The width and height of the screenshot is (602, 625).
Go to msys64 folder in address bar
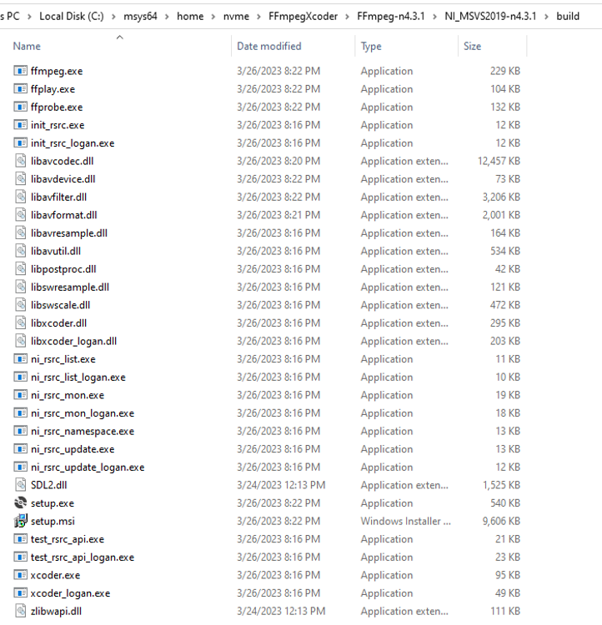pos(140,17)
